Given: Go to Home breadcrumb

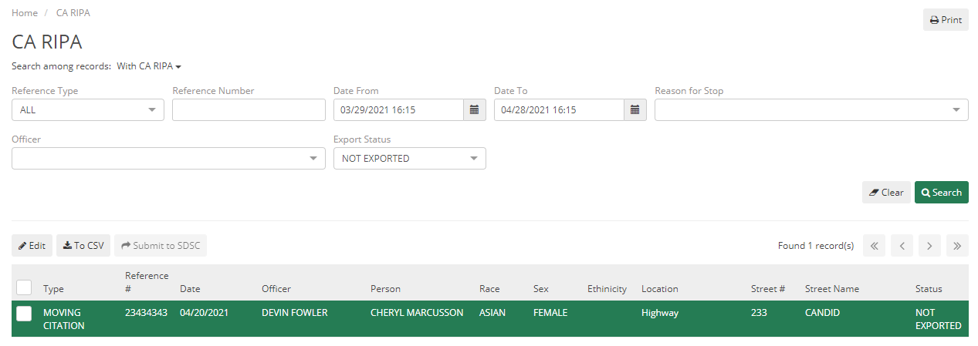Looking at the screenshot, I should pyautogui.click(x=25, y=13).
